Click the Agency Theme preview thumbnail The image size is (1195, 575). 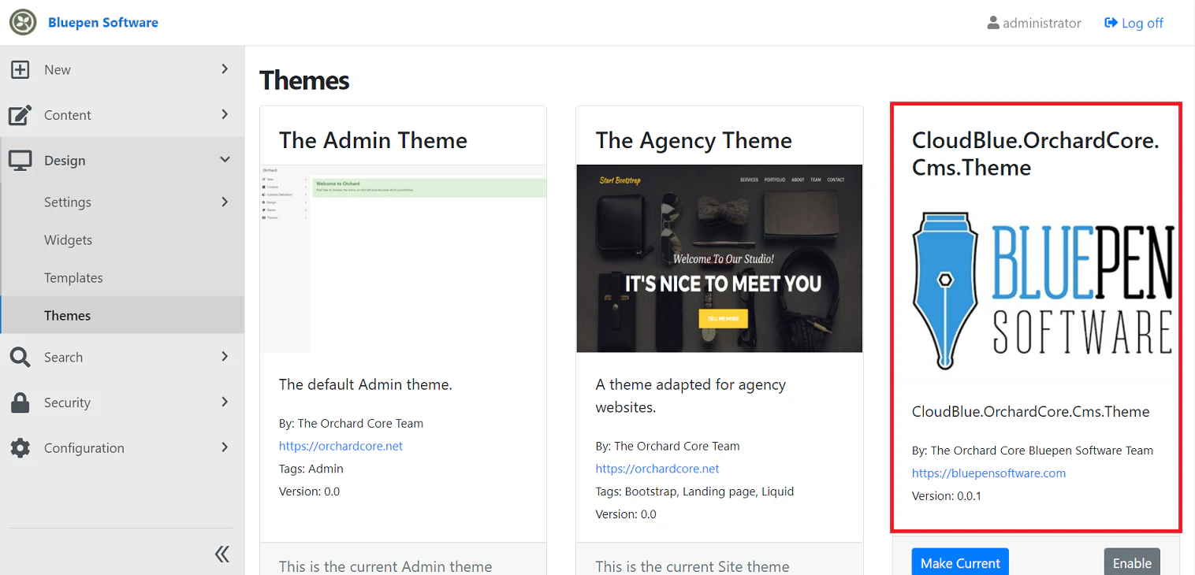tap(719, 258)
